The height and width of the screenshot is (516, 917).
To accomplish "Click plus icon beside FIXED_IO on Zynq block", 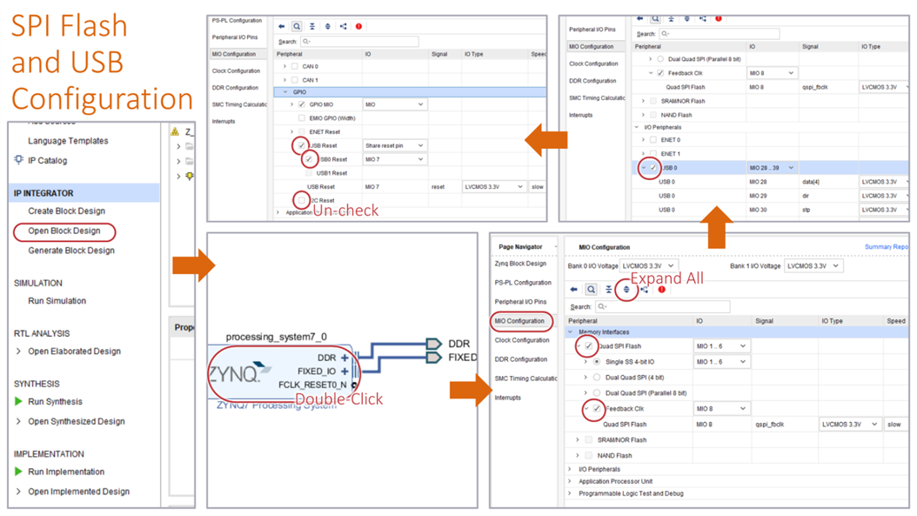I will tap(345, 371).
